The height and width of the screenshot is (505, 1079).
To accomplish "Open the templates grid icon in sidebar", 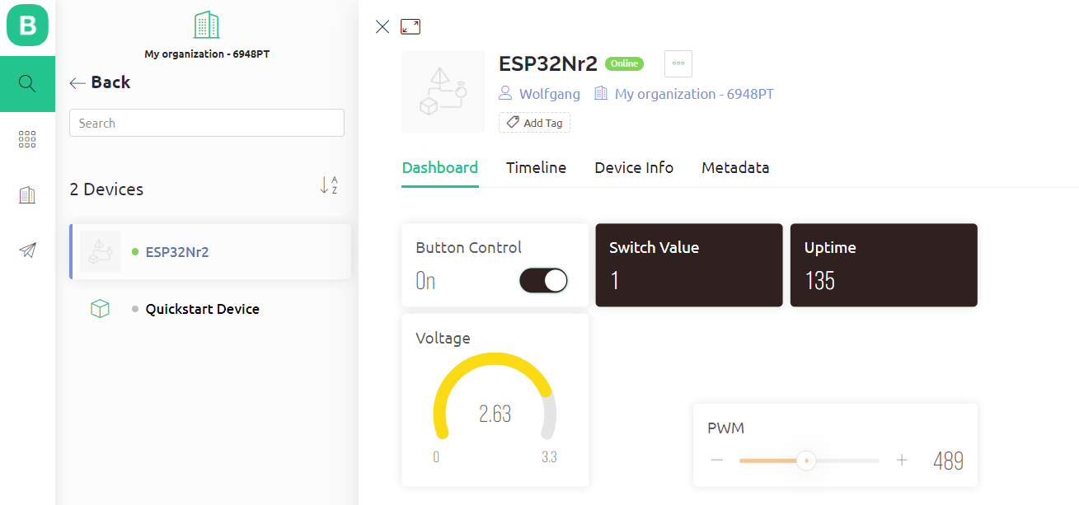I will coord(27,139).
